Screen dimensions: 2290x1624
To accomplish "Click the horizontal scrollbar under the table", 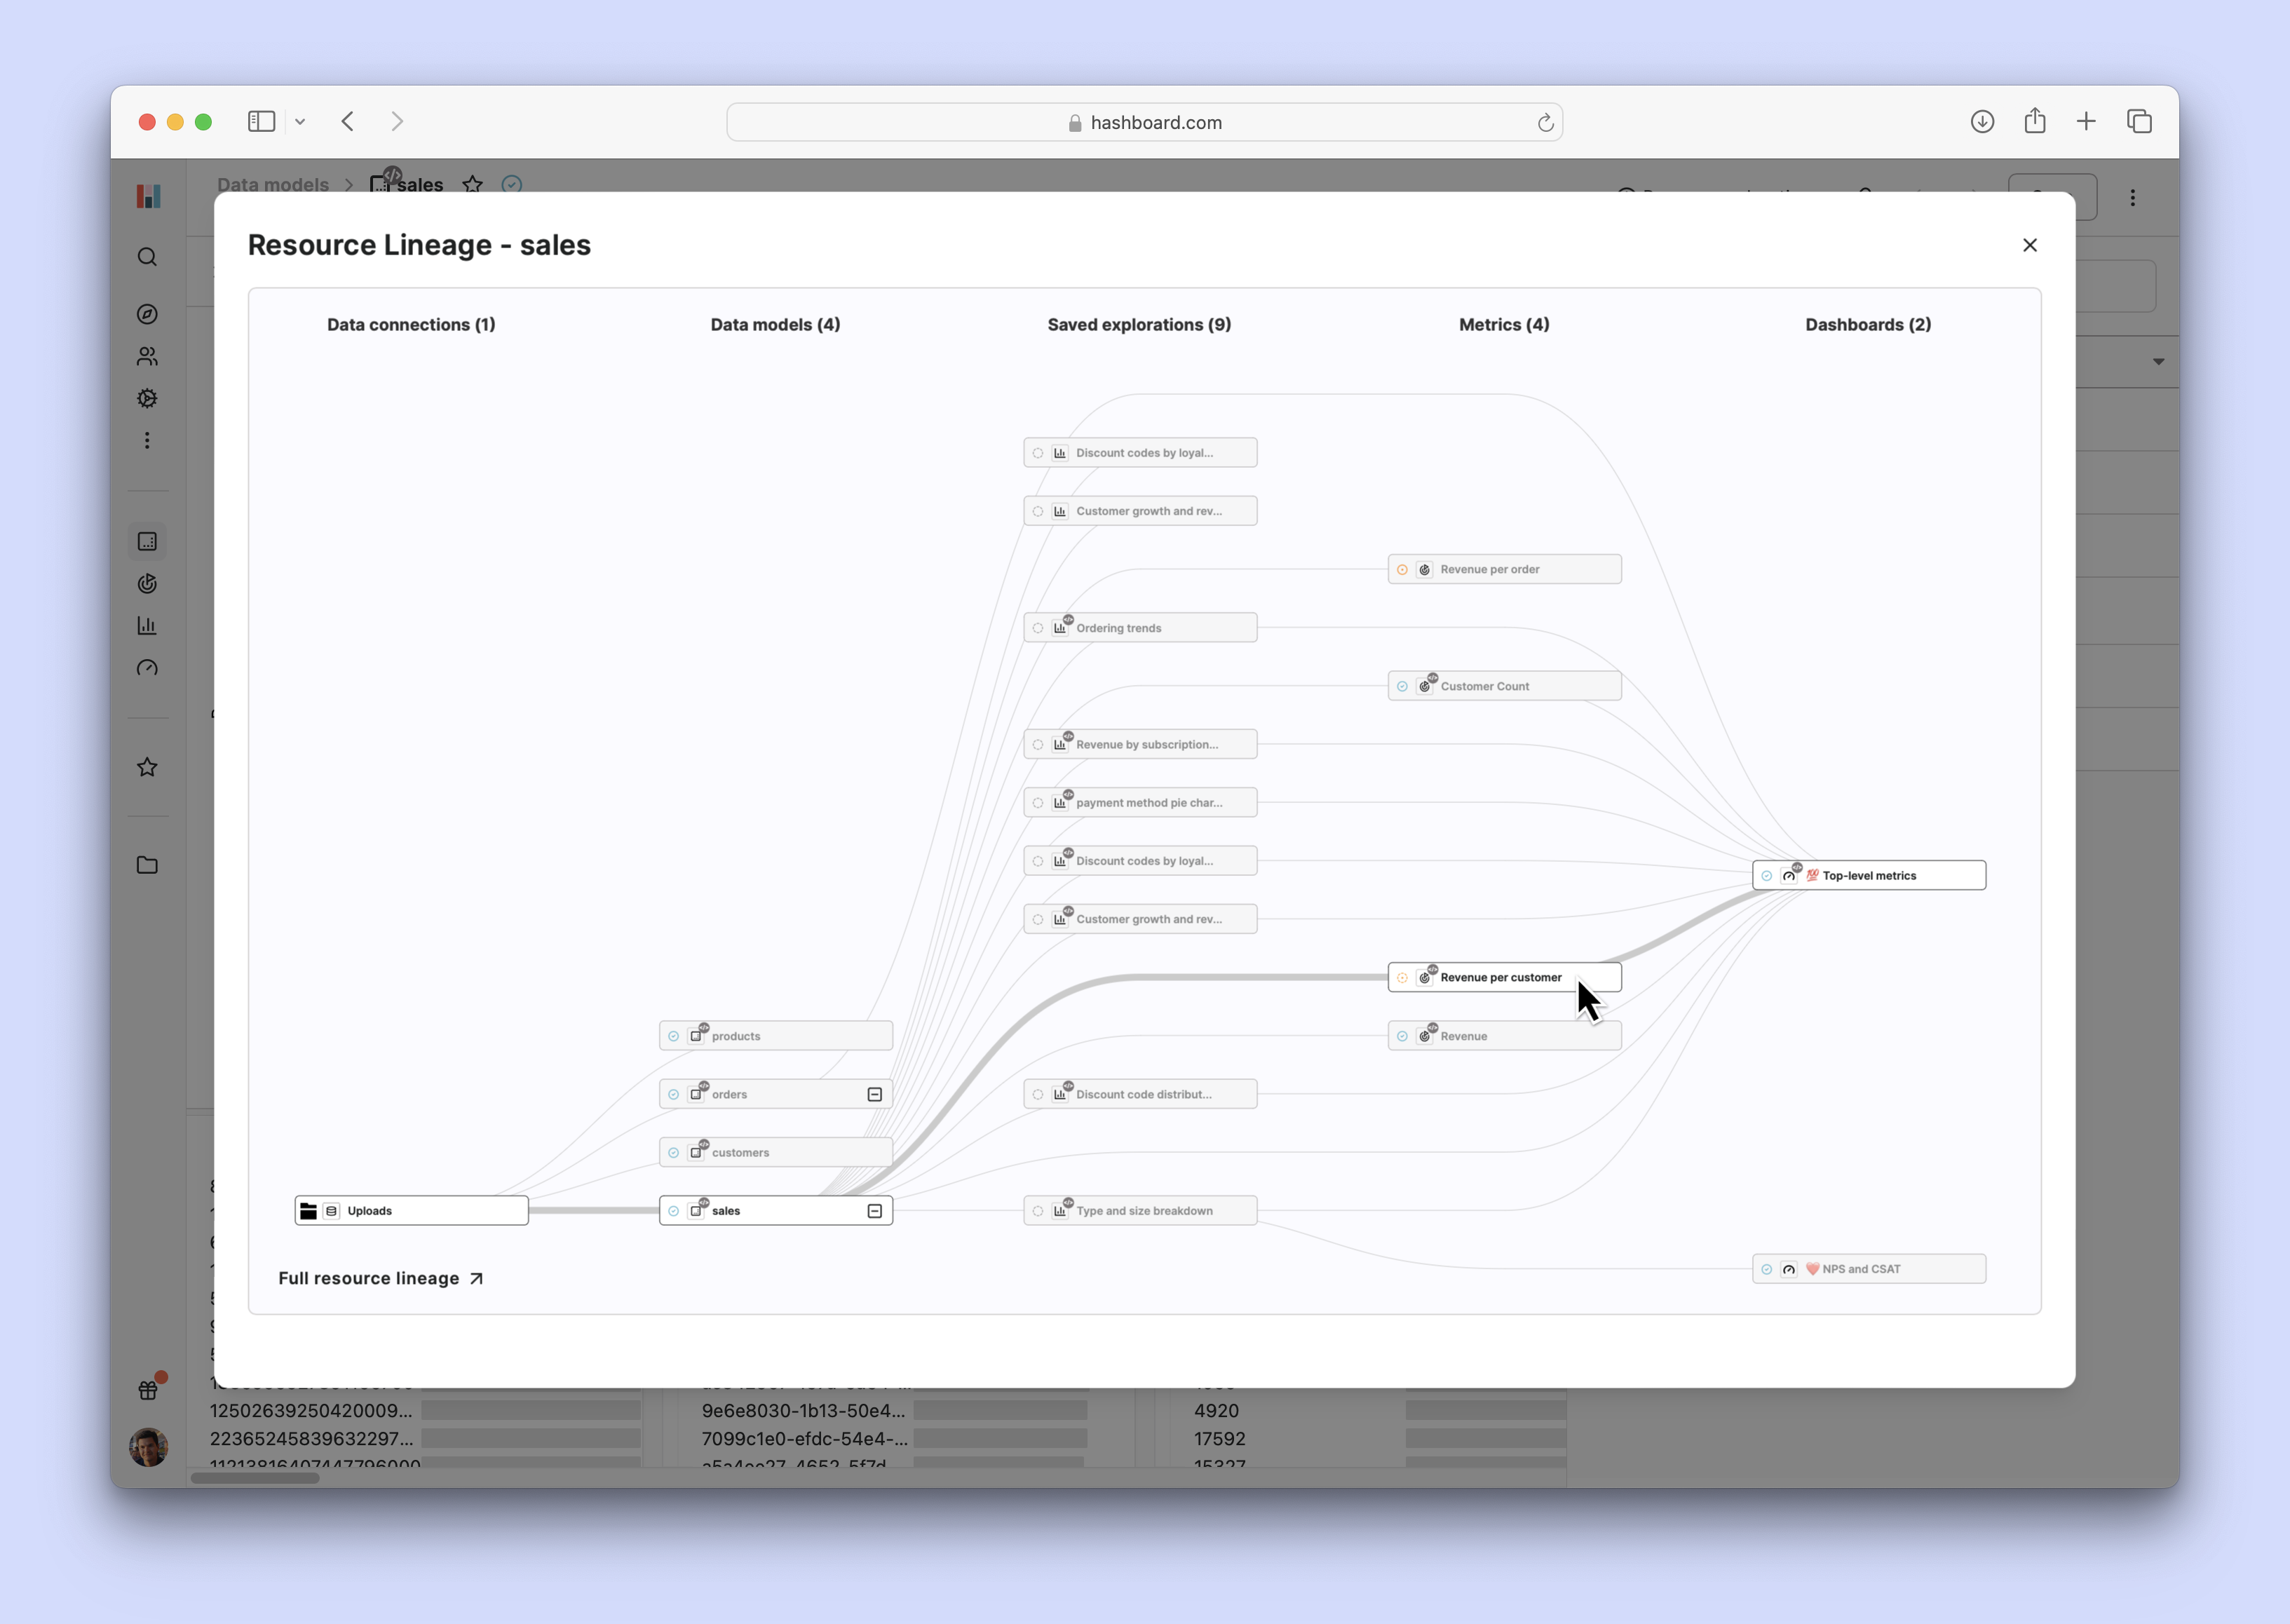I will (x=255, y=1478).
